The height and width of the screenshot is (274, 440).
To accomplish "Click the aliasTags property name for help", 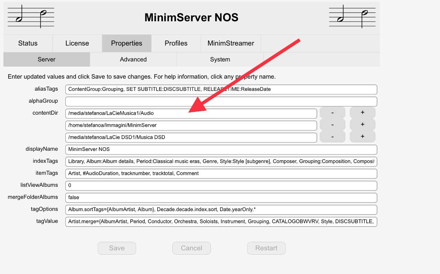I will tap(46, 89).
